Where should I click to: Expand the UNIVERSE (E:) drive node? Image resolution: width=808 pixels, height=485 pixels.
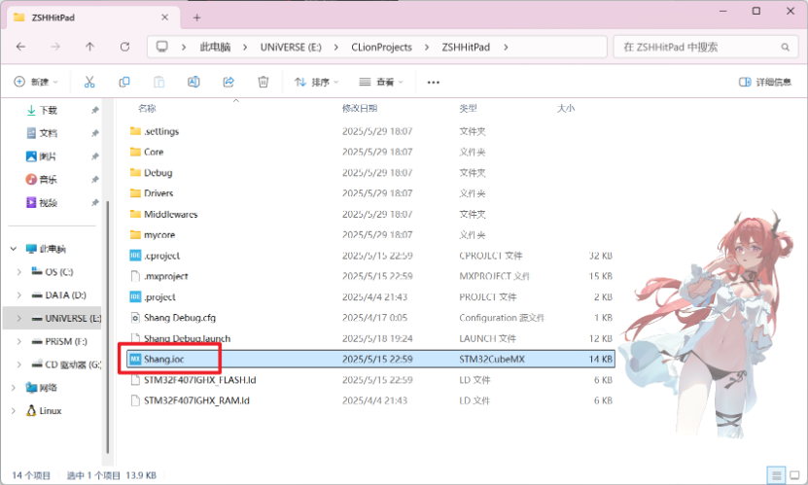[19, 318]
